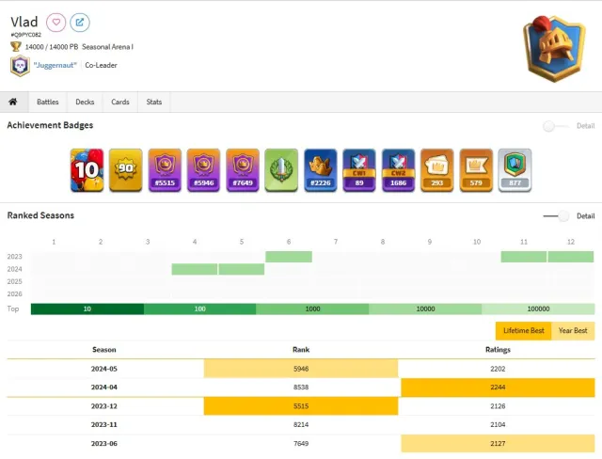Click the 2024 month 5 season cell
602x459 pixels.
[x=242, y=269]
